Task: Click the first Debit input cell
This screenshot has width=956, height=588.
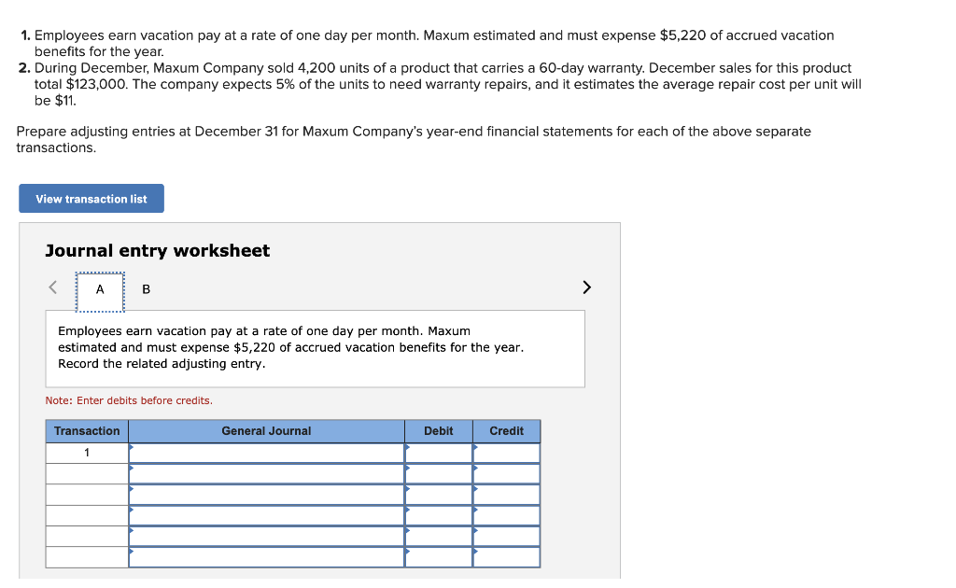Action: click(438, 452)
